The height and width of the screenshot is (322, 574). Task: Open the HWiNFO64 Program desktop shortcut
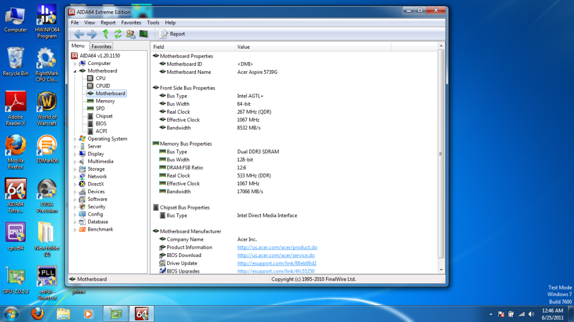click(x=47, y=21)
